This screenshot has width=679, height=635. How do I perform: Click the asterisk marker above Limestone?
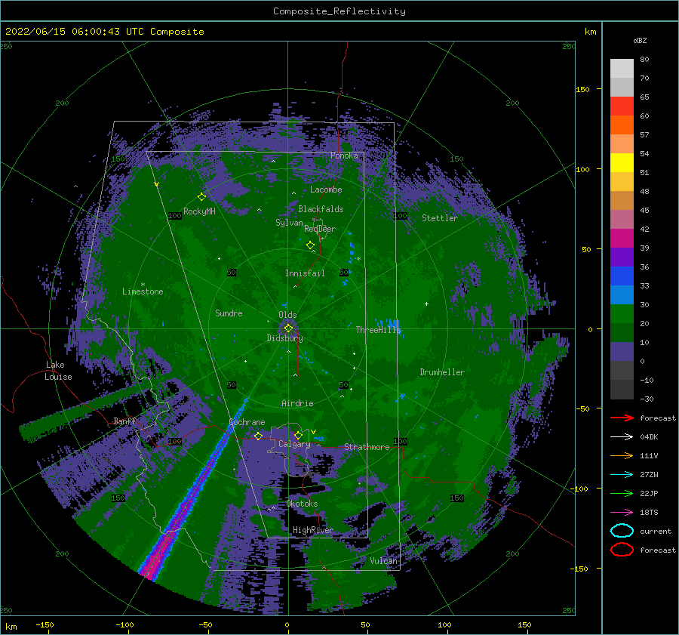click(x=143, y=285)
